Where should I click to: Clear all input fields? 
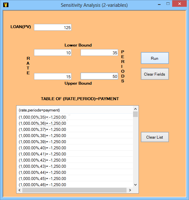coord(155,74)
